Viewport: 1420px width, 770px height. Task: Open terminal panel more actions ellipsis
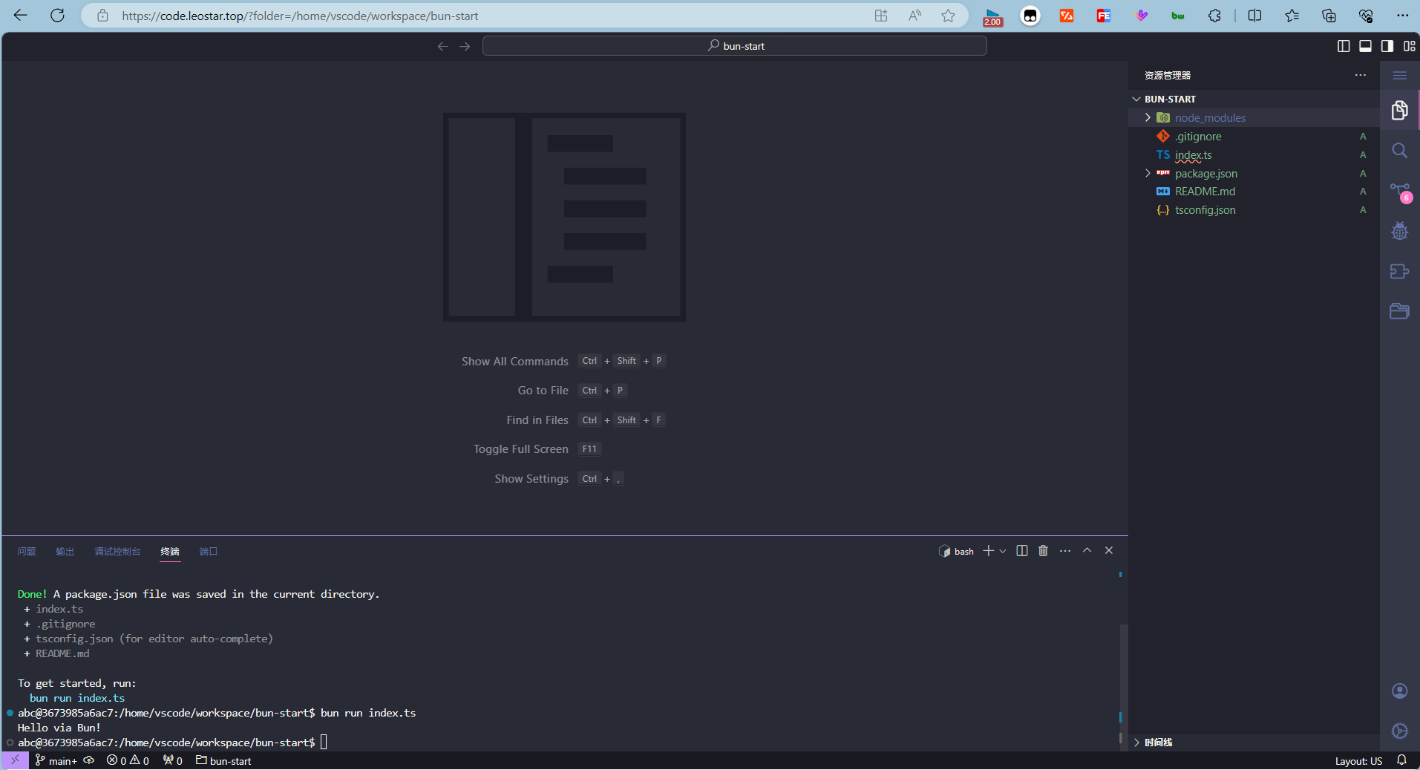click(x=1065, y=550)
